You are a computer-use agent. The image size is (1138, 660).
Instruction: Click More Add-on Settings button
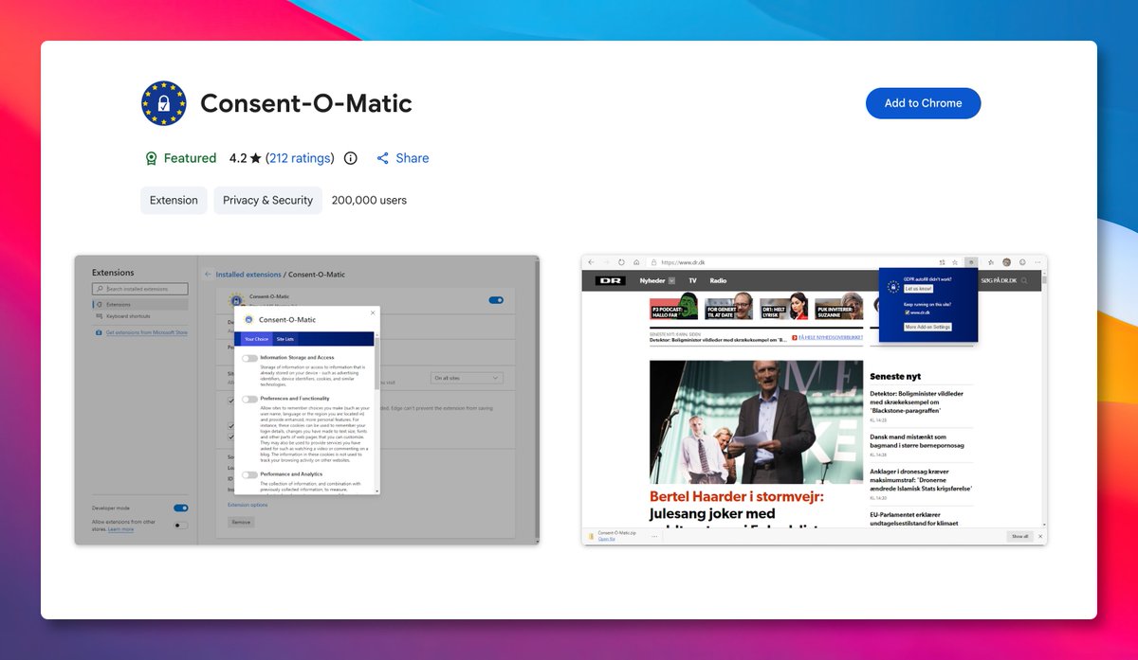click(x=927, y=327)
